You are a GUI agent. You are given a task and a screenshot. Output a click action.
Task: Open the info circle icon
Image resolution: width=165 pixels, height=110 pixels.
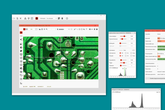(x=67, y=18)
